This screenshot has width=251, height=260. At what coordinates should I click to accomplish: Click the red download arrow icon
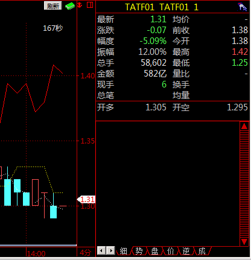point(80,5)
